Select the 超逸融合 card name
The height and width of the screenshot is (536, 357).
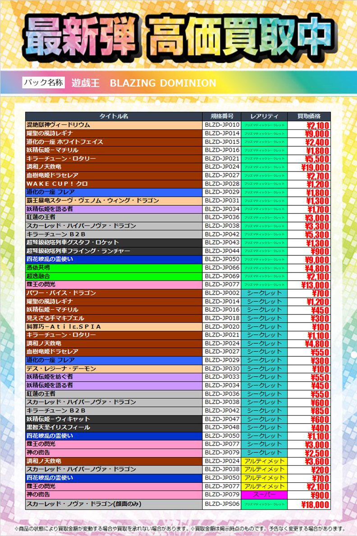[x=38, y=276]
